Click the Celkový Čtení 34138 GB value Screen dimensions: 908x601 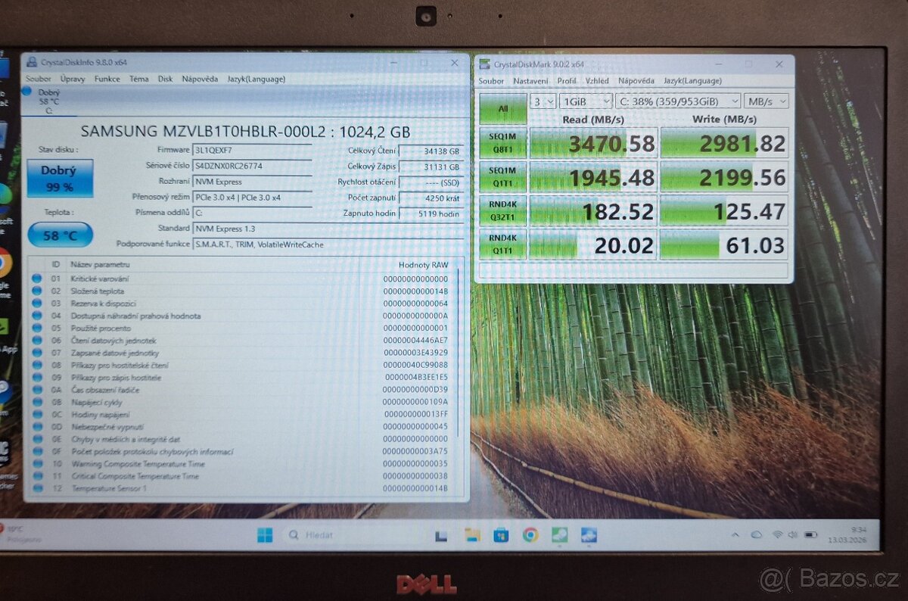[431, 151]
